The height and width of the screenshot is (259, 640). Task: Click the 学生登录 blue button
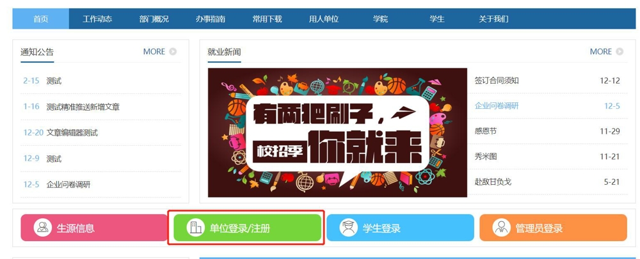pyautogui.click(x=401, y=228)
